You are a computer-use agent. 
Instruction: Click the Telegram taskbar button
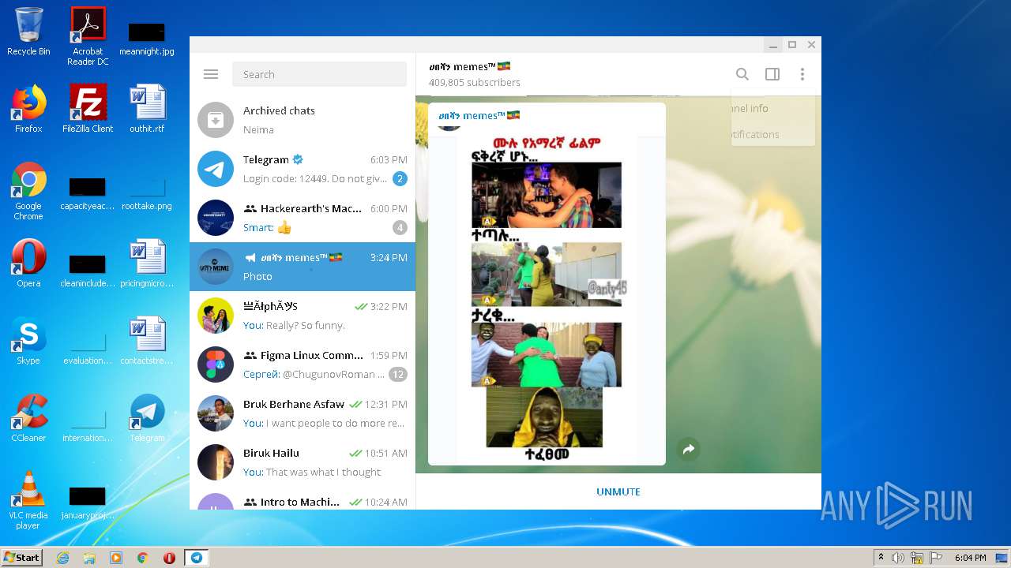click(x=196, y=558)
